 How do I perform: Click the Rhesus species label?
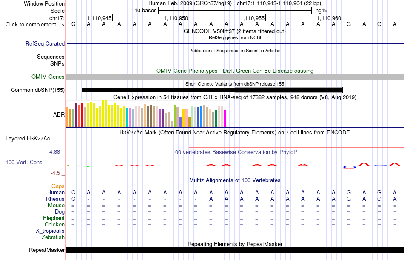(x=55, y=199)
